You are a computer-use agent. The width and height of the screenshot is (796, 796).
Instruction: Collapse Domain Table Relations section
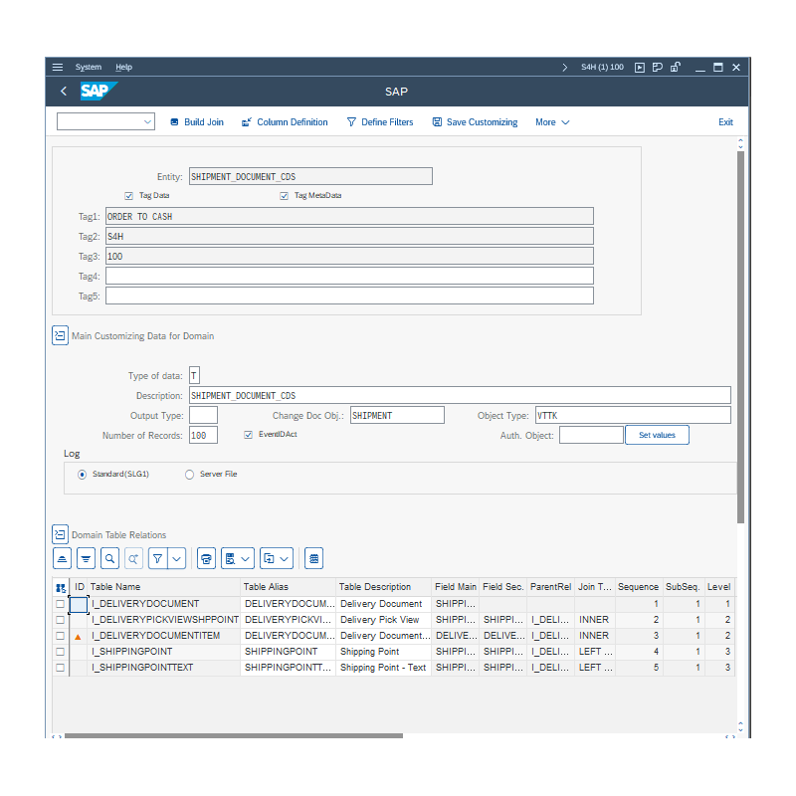(x=60, y=534)
